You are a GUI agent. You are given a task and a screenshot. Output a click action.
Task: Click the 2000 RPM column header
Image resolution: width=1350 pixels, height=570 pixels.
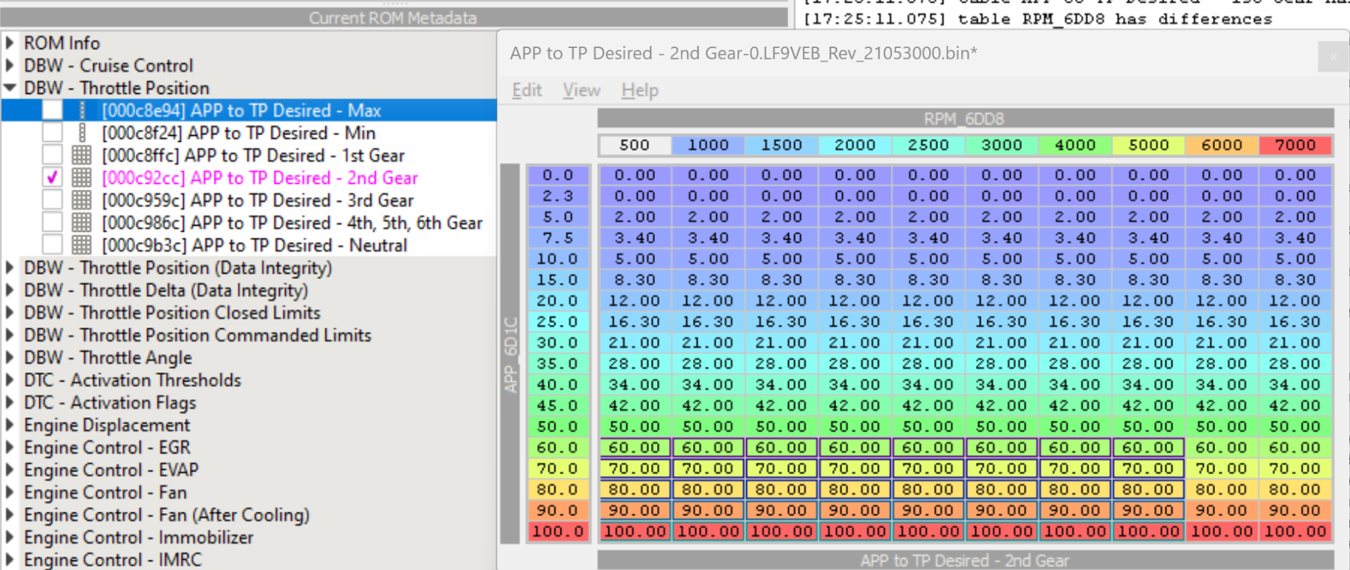[854, 145]
